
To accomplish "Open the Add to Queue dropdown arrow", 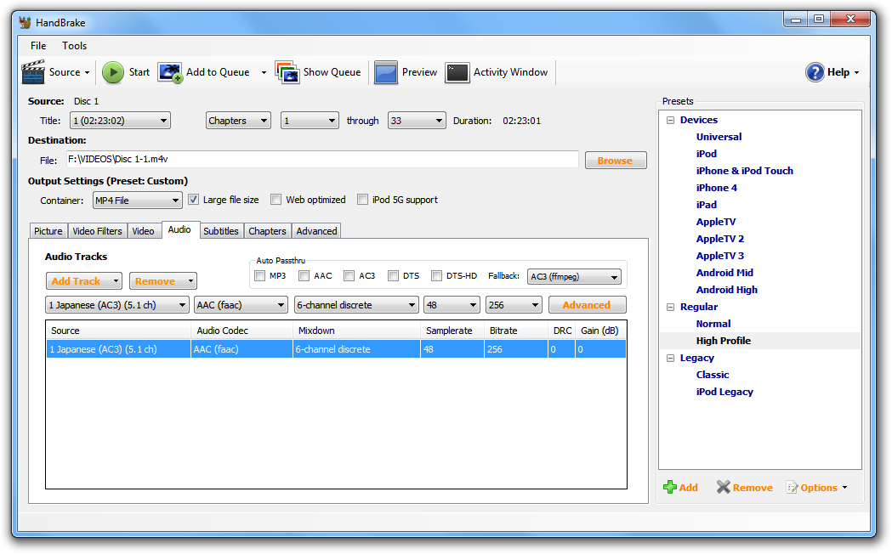I will (264, 73).
